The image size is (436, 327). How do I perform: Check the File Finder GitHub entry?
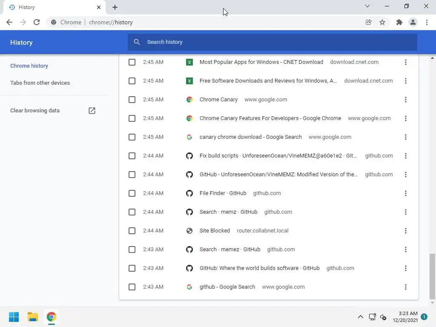132,193
